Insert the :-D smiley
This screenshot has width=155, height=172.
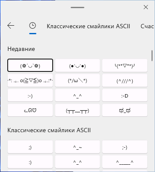[x=125, y=95]
